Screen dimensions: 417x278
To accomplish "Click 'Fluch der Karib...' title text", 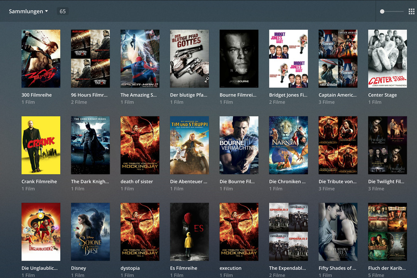I will [387, 268].
